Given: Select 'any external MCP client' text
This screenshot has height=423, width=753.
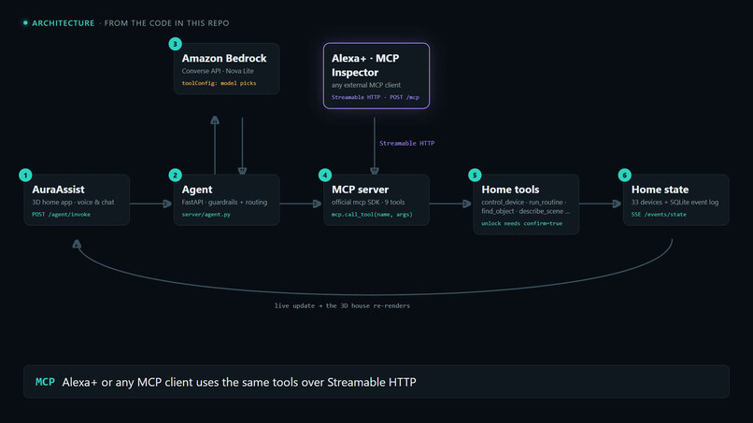Looking at the screenshot, I should (366, 85).
